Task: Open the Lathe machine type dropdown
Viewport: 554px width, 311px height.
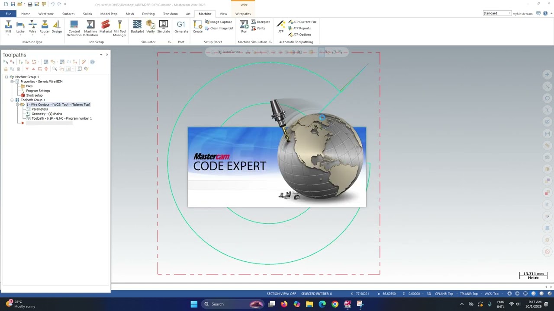Action: coord(20,28)
